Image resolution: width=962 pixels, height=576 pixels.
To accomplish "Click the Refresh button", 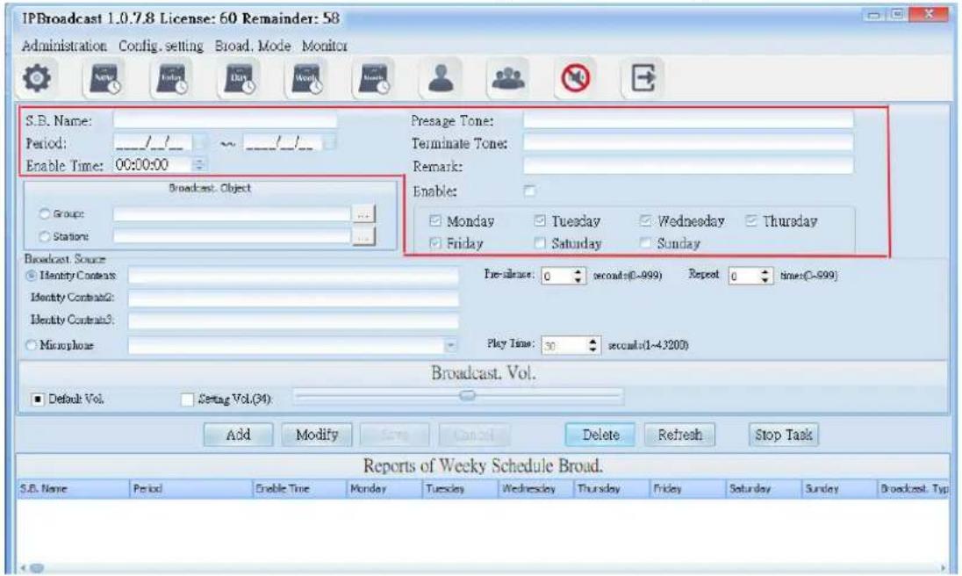I will (x=679, y=435).
